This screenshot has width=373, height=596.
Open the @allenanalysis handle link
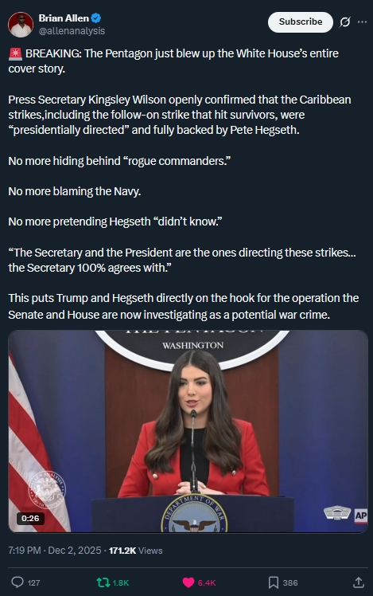[72, 31]
